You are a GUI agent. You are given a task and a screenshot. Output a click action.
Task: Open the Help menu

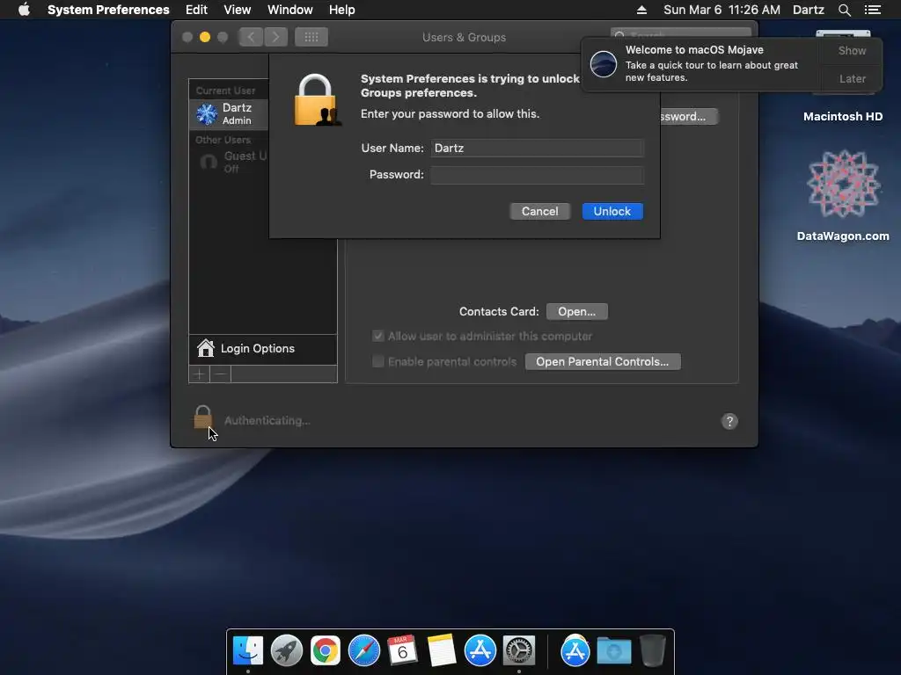coord(342,10)
